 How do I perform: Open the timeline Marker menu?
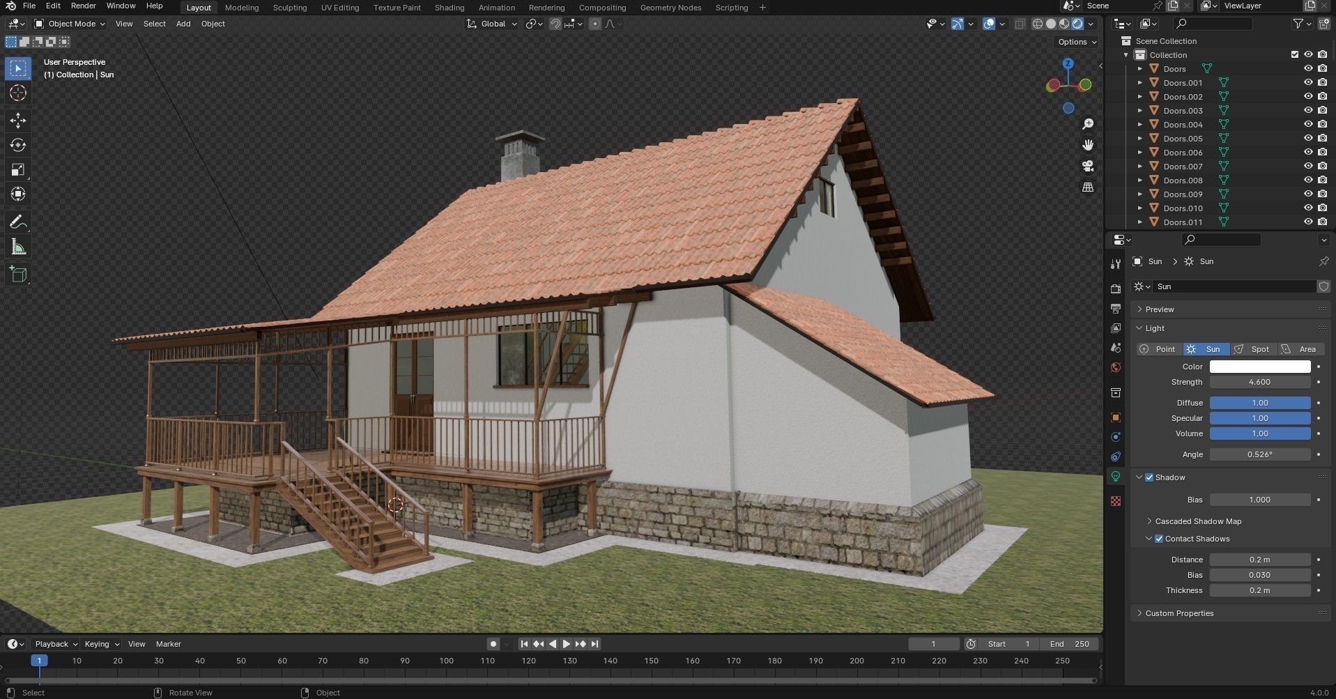coord(169,644)
